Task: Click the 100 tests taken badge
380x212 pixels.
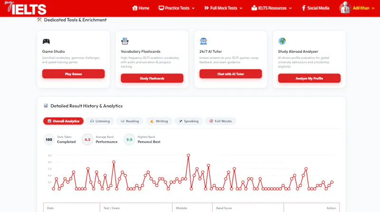Action: point(49,139)
